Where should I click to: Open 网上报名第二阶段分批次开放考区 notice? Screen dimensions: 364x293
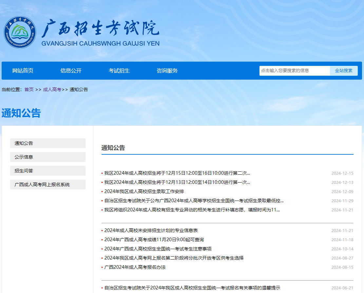pos(174,258)
